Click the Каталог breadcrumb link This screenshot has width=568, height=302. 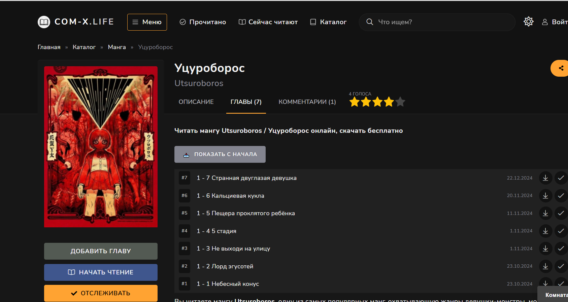pos(84,47)
